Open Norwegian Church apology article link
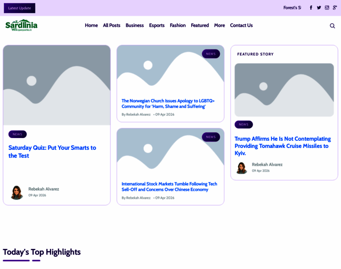 (x=168, y=104)
